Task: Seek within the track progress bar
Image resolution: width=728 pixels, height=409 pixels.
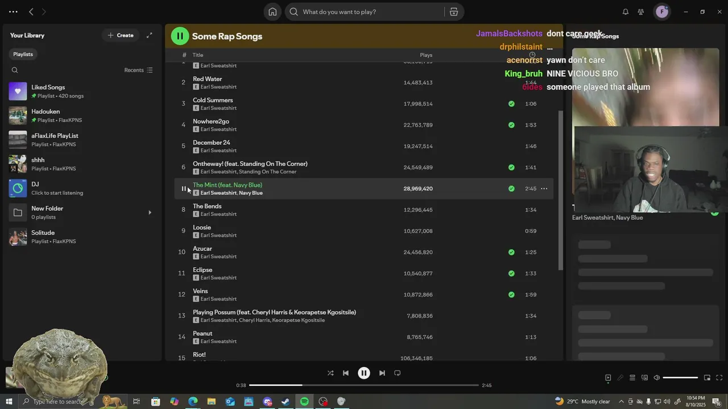Action: tap(364, 385)
